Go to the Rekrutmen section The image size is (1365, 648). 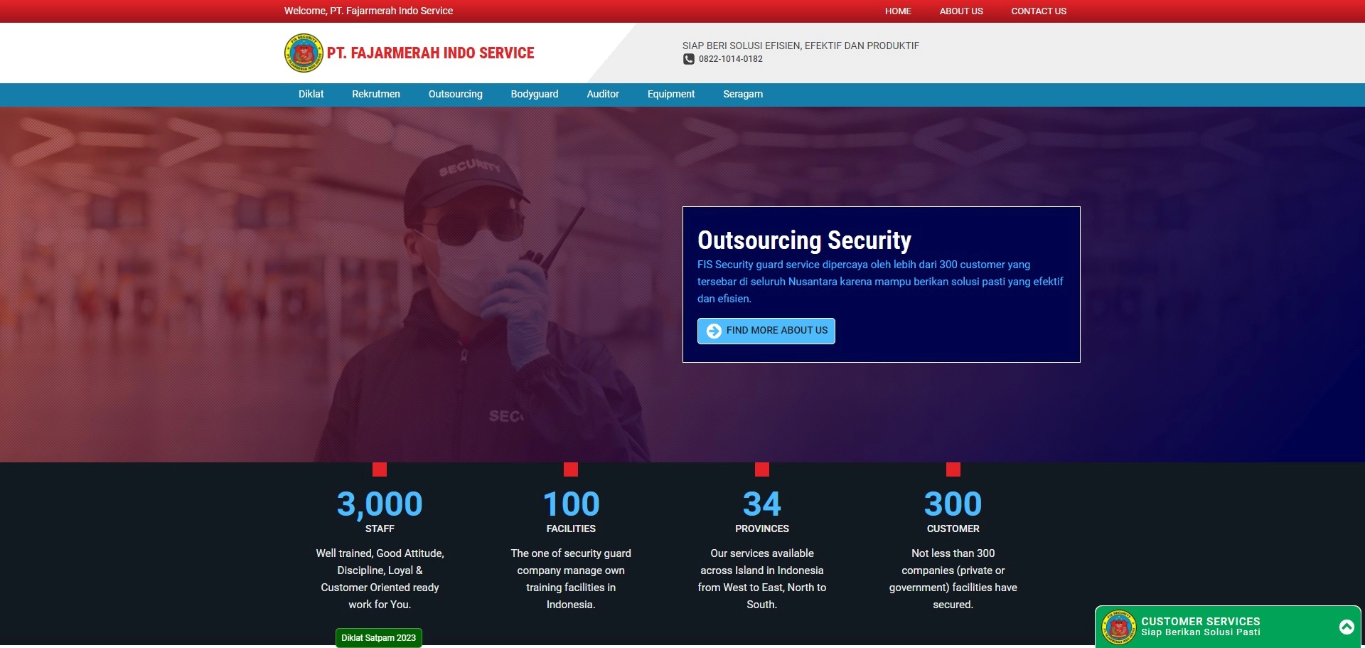pos(376,94)
